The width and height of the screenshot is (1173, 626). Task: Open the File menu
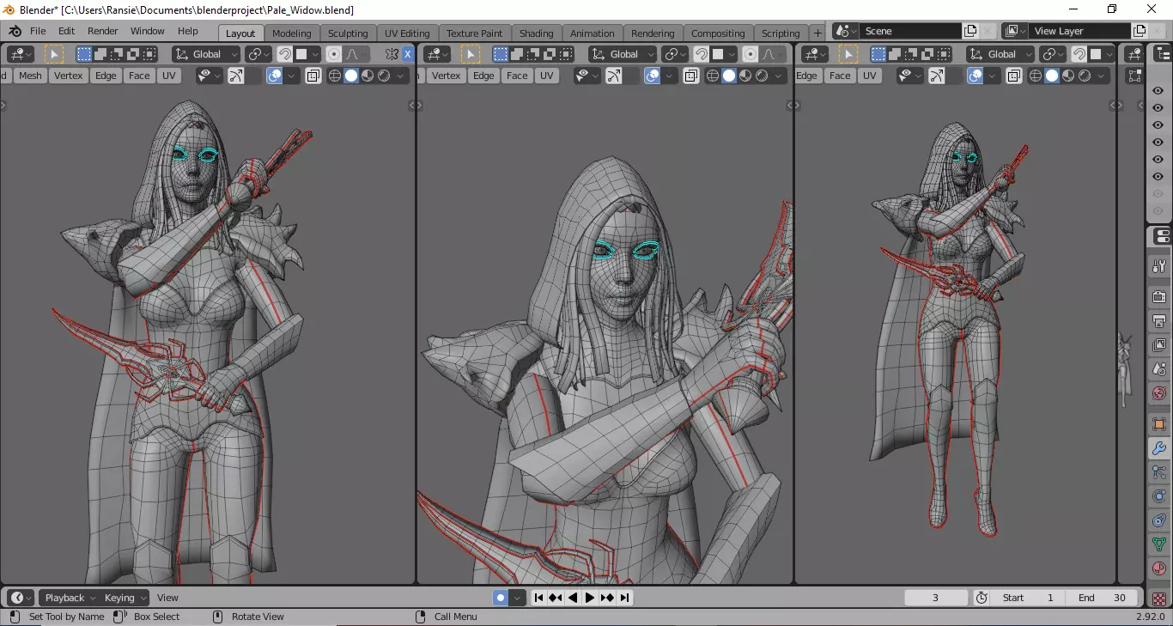point(38,31)
